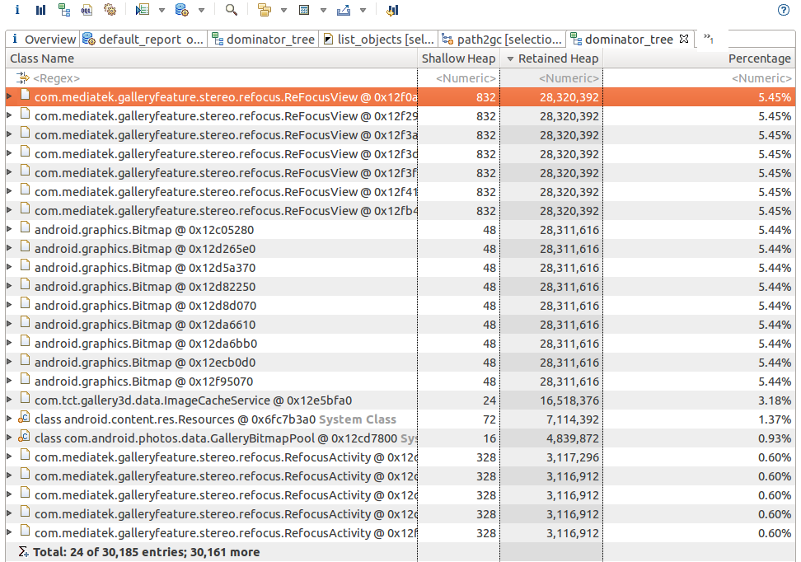
Task: Click the Thread Overview gears icon
Action: [x=110, y=10]
